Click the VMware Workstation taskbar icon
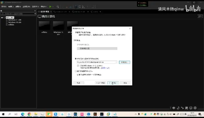 click(108, 114)
